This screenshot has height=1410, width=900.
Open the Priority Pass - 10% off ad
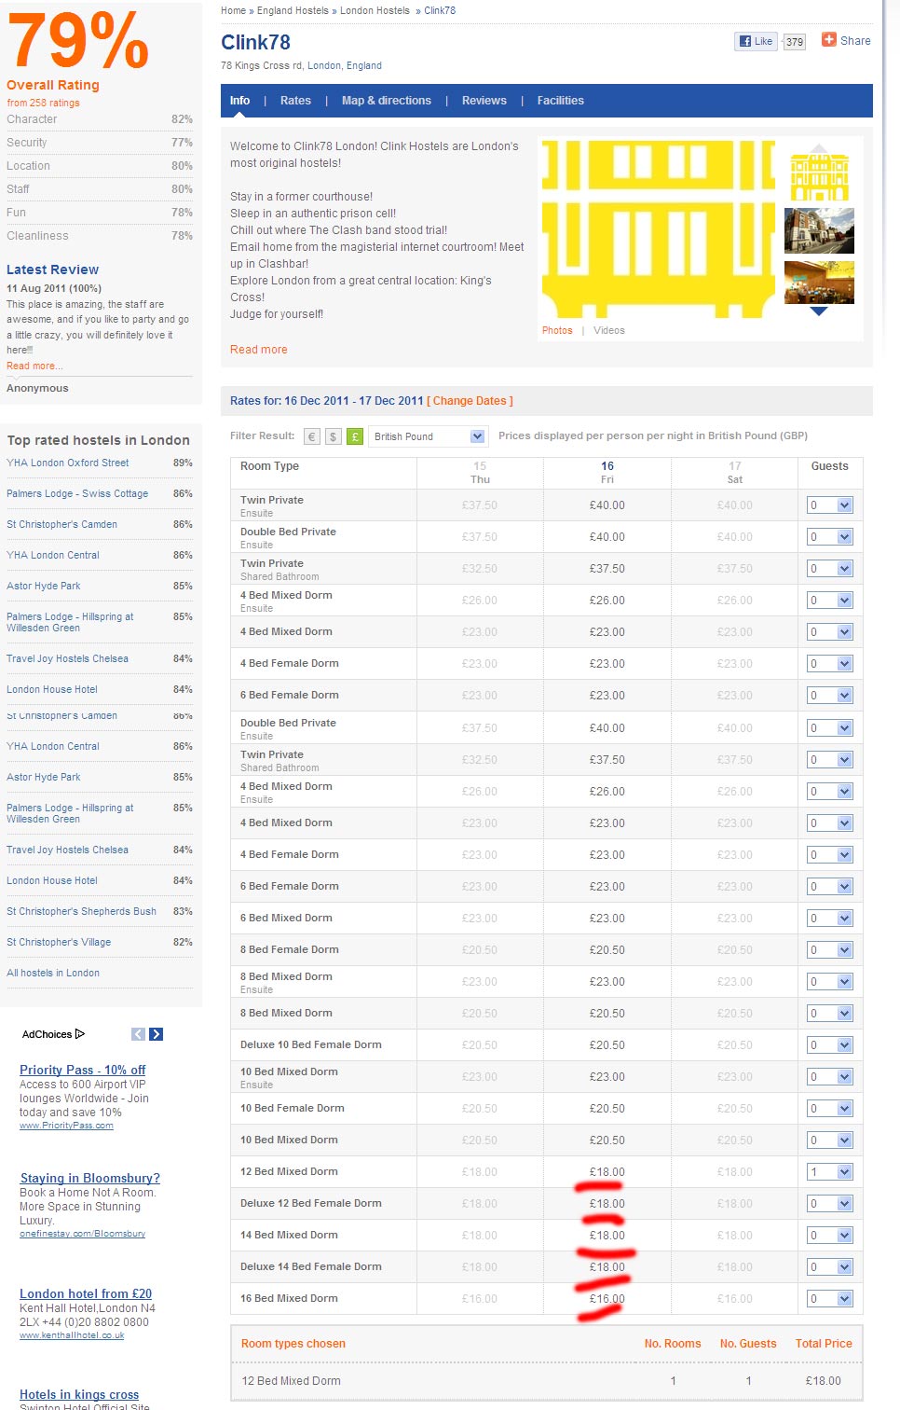point(83,1070)
